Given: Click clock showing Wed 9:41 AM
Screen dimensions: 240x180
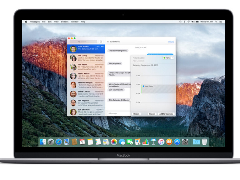Looking at the screenshot, I should pos(206,22).
